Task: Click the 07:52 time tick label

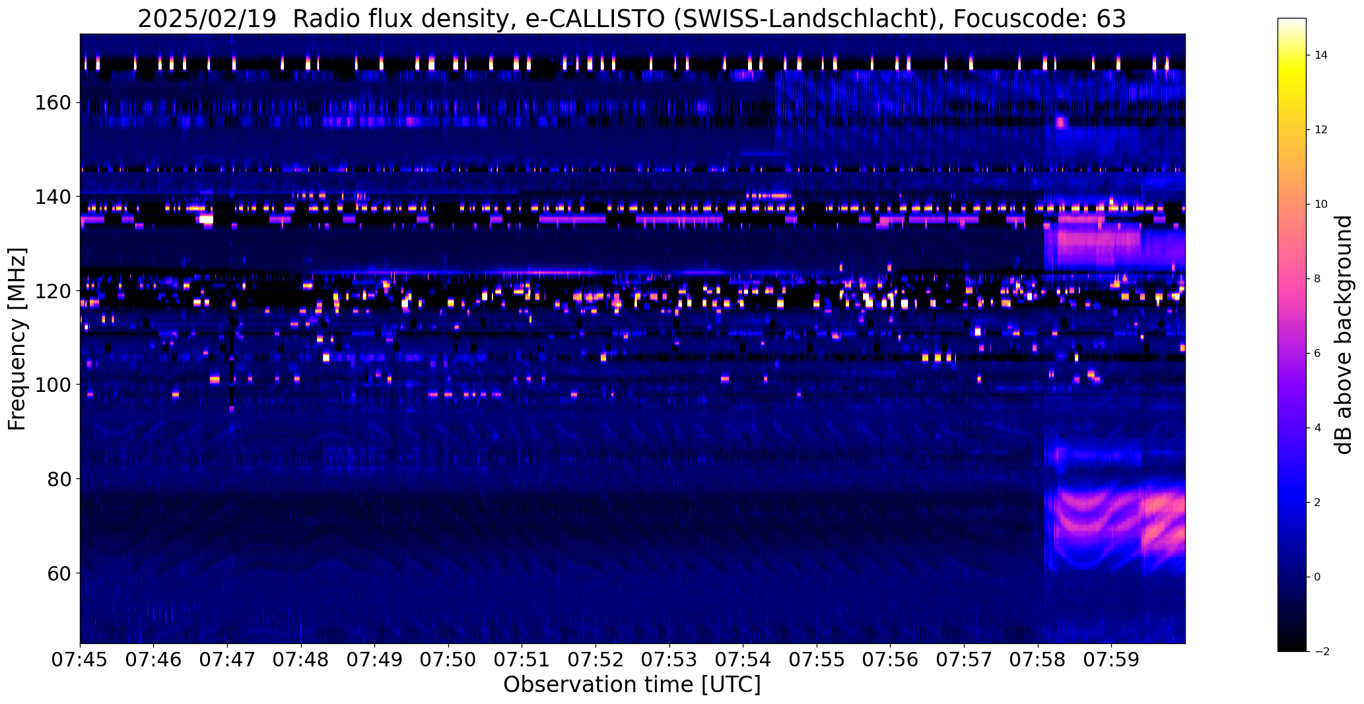Action: click(x=596, y=660)
